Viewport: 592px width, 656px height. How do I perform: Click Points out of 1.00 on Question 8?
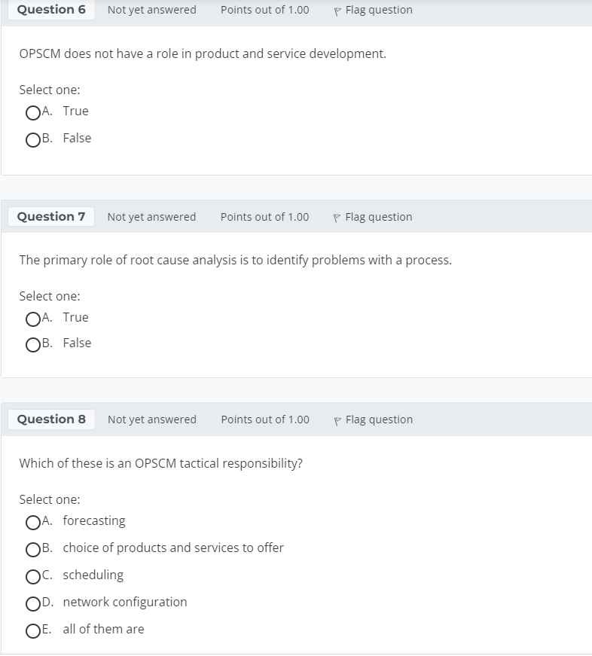(x=264, y=420)
